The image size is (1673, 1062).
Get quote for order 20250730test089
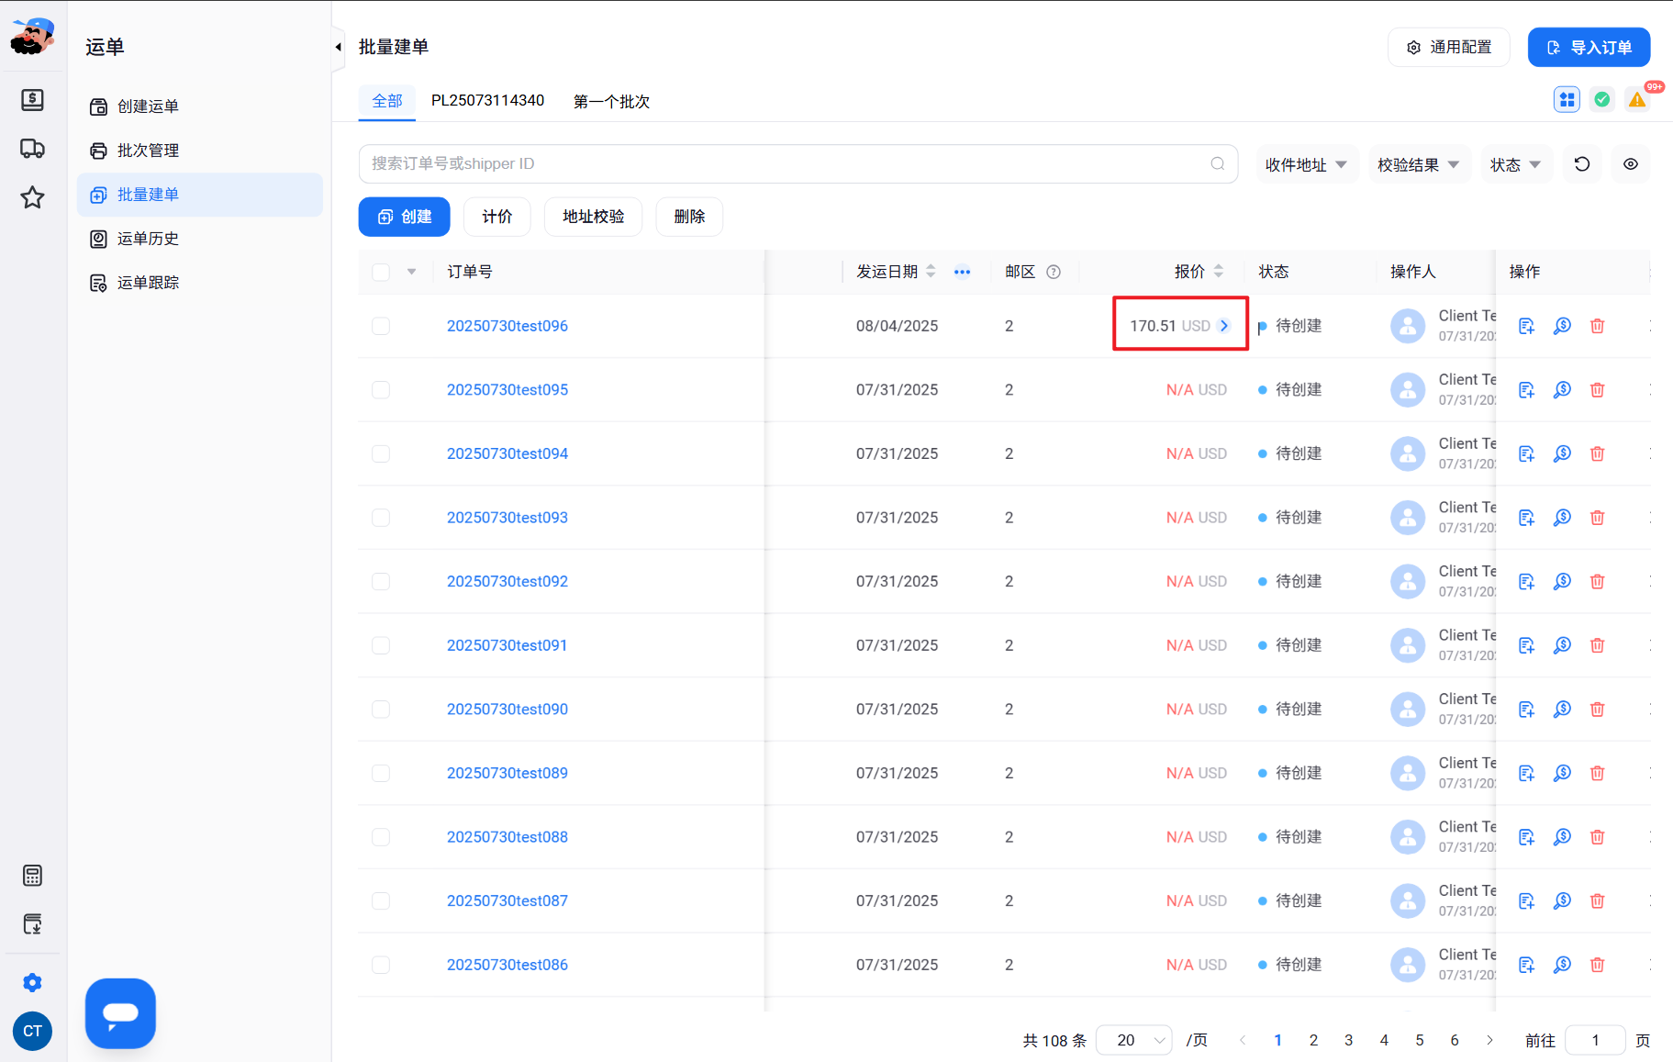[1562, 773]
